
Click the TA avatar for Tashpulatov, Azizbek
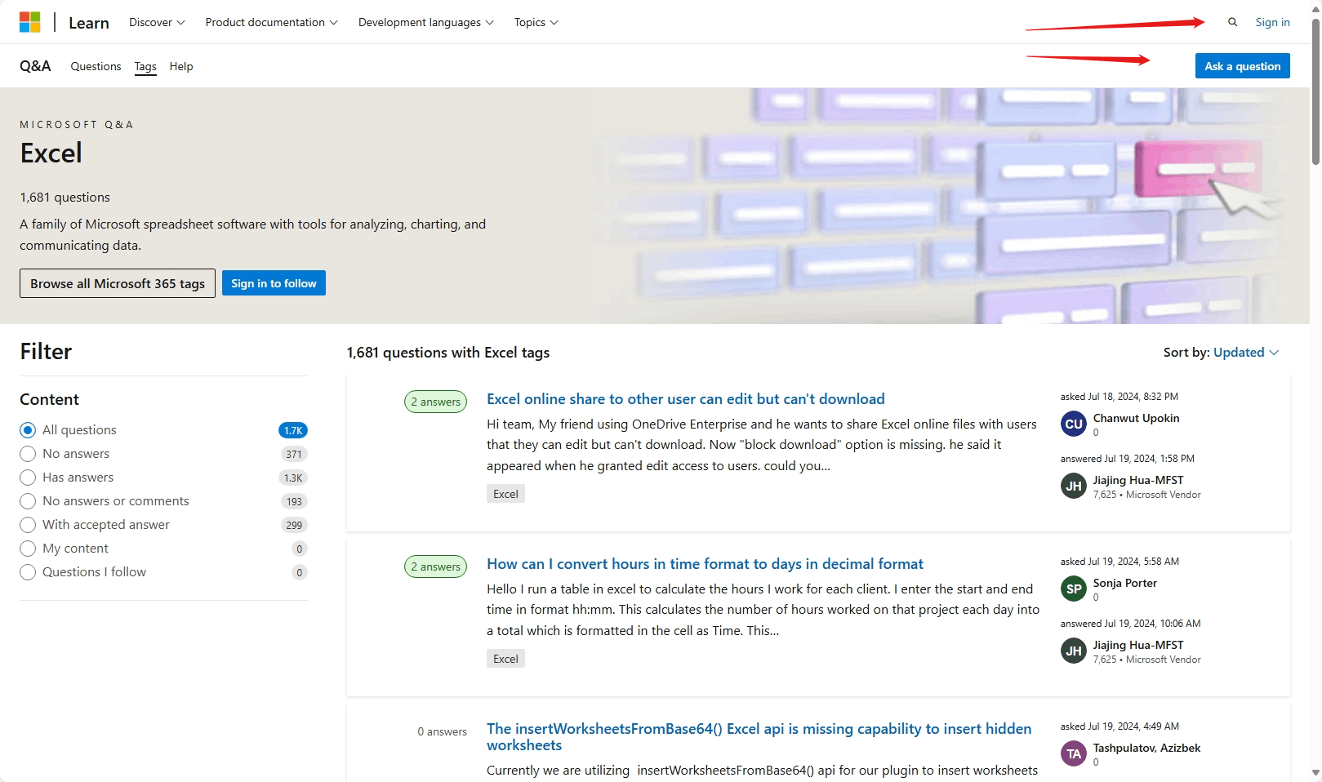(1073, 753)
